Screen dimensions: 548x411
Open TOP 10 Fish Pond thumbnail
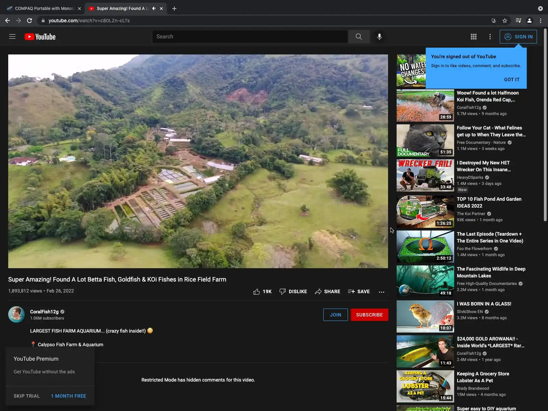point(425,212)
